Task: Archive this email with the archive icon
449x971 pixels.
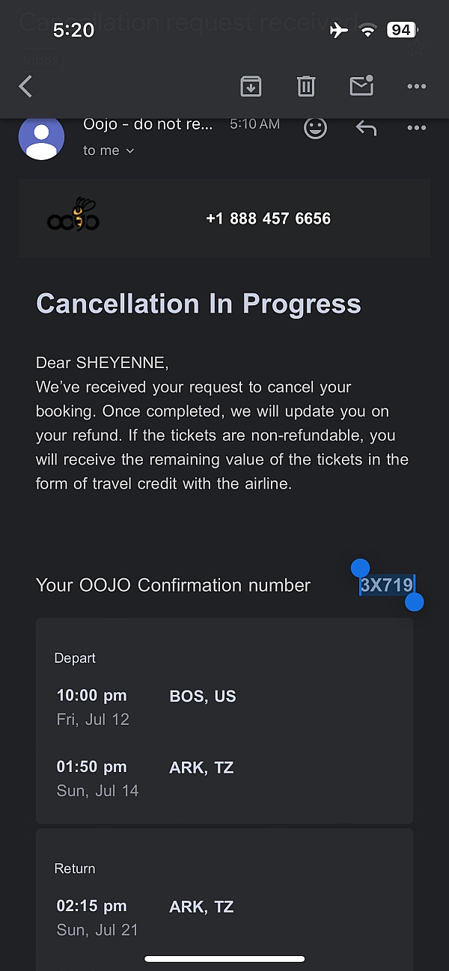Action: tap(251, 87)
